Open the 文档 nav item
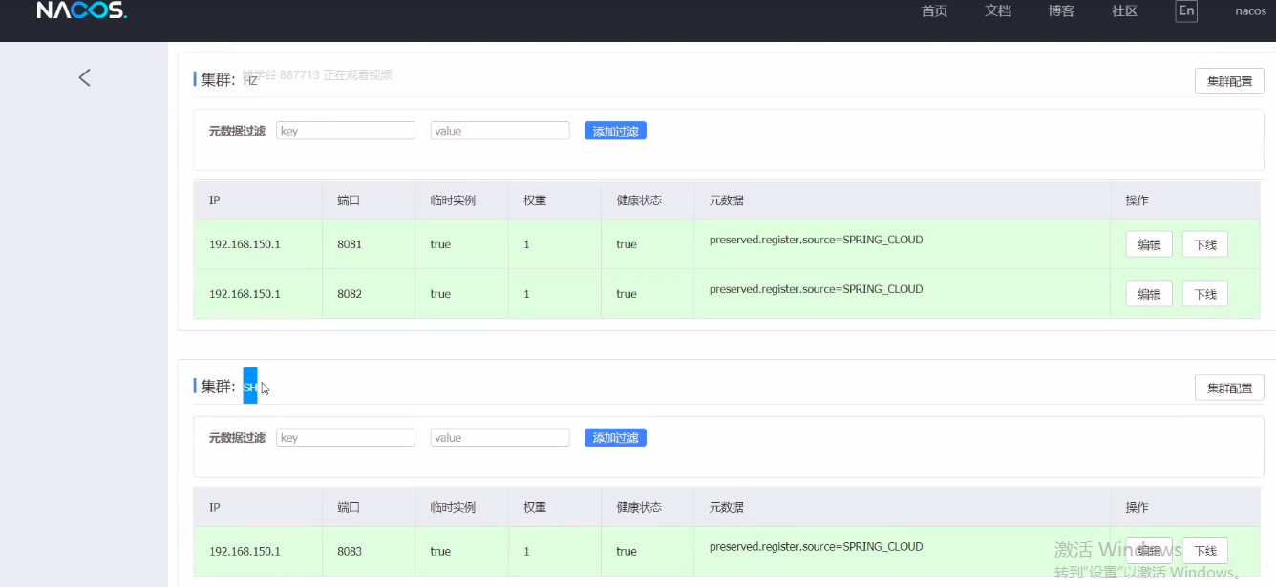Image resolution: width=1276 pixels, height=587 pixels. point(998,11)
